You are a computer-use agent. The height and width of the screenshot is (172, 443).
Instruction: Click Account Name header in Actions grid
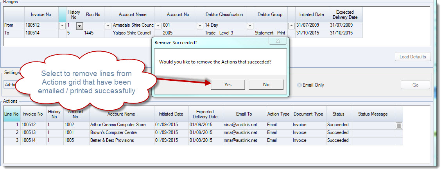tap(122, 114)
